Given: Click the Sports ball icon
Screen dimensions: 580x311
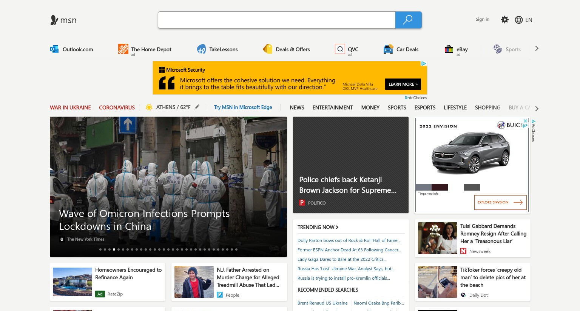Looking at the screenshot, I should 498,49.
